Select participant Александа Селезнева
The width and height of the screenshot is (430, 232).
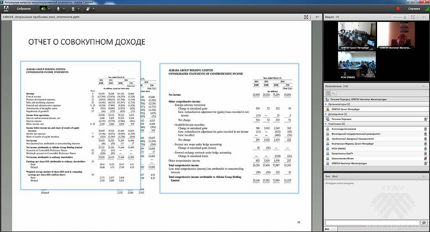pyautogui.click(x=376, y=129)
